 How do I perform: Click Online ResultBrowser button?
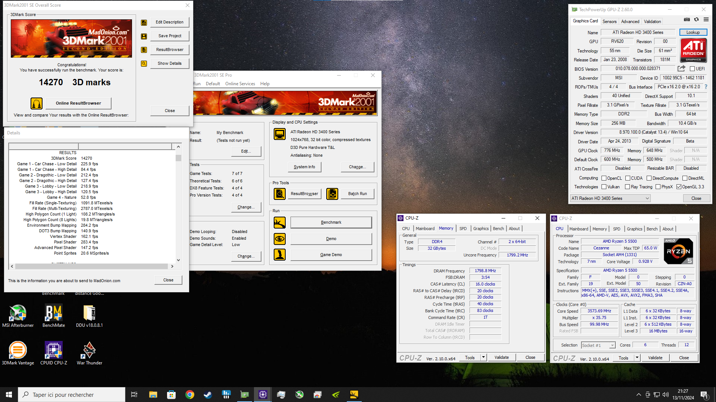pos(78,103)
